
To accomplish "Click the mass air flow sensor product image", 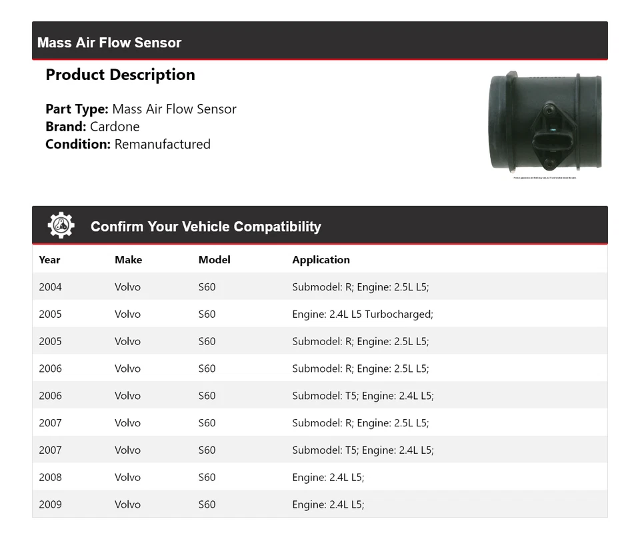I will [x=545, y=123].
